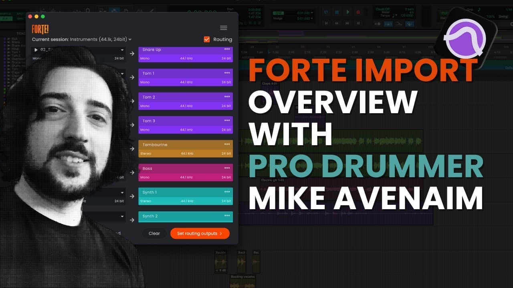
Task: Open Snare Up track options (three dots)
Action: point(227,49)
